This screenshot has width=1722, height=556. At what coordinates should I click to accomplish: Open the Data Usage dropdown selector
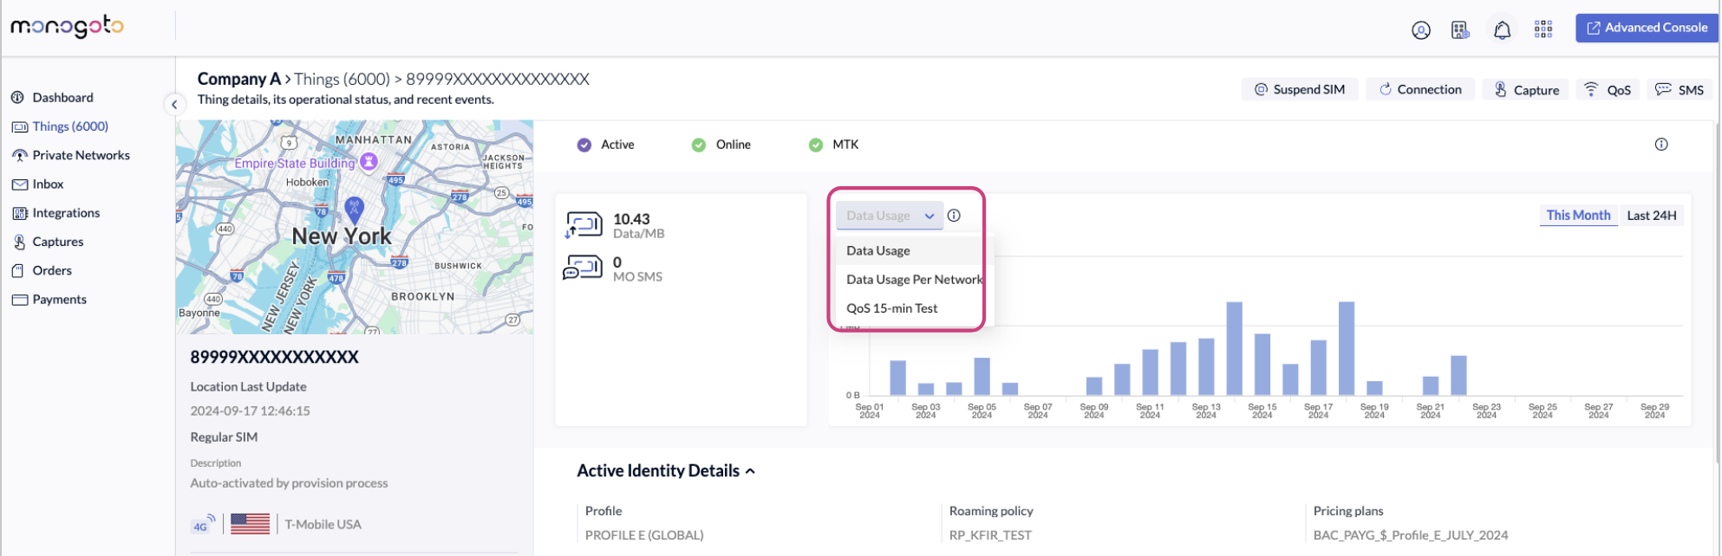889,216
